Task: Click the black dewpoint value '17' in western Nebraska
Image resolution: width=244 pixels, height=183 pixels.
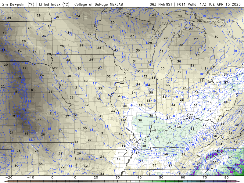Action: (19, 78)
